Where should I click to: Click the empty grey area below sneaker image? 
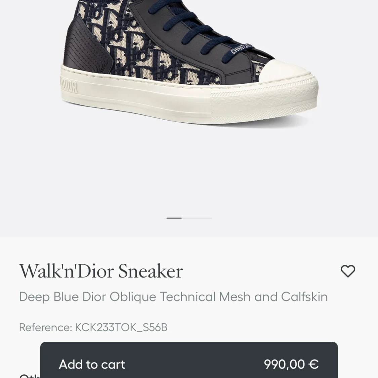(189, 174)
